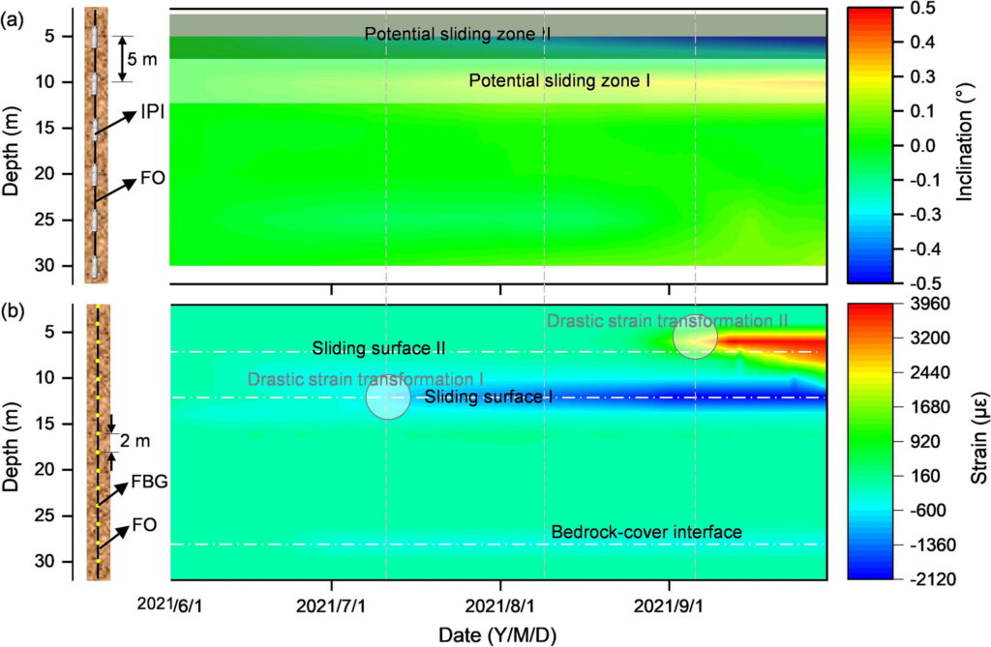Click the Bedrock-cover interface label
This screenshot has width=991, height=647.
tap(646, 532)
